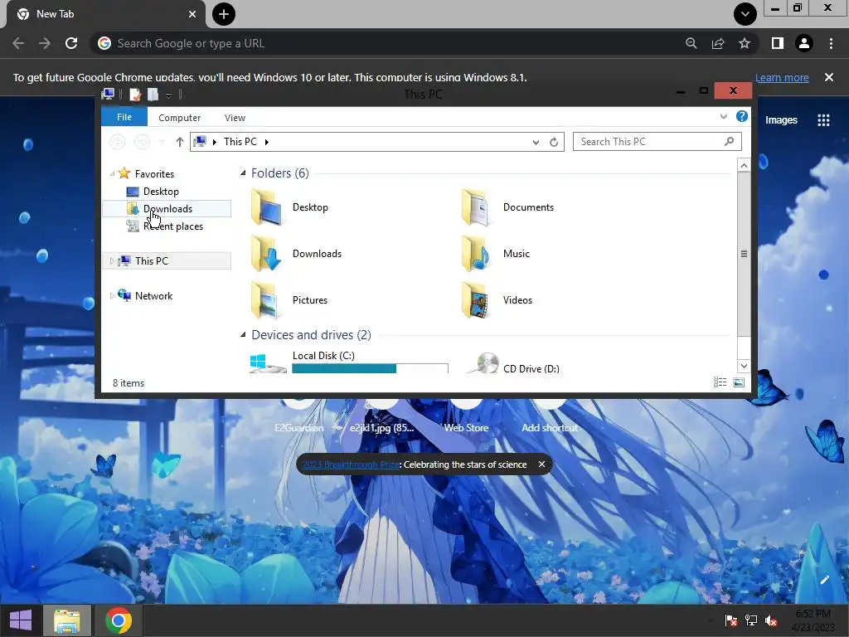Image resolution: width=849 pixels, height=637 pixels.
Task: Switch to large icons view in Explorer
Action: 739,382
